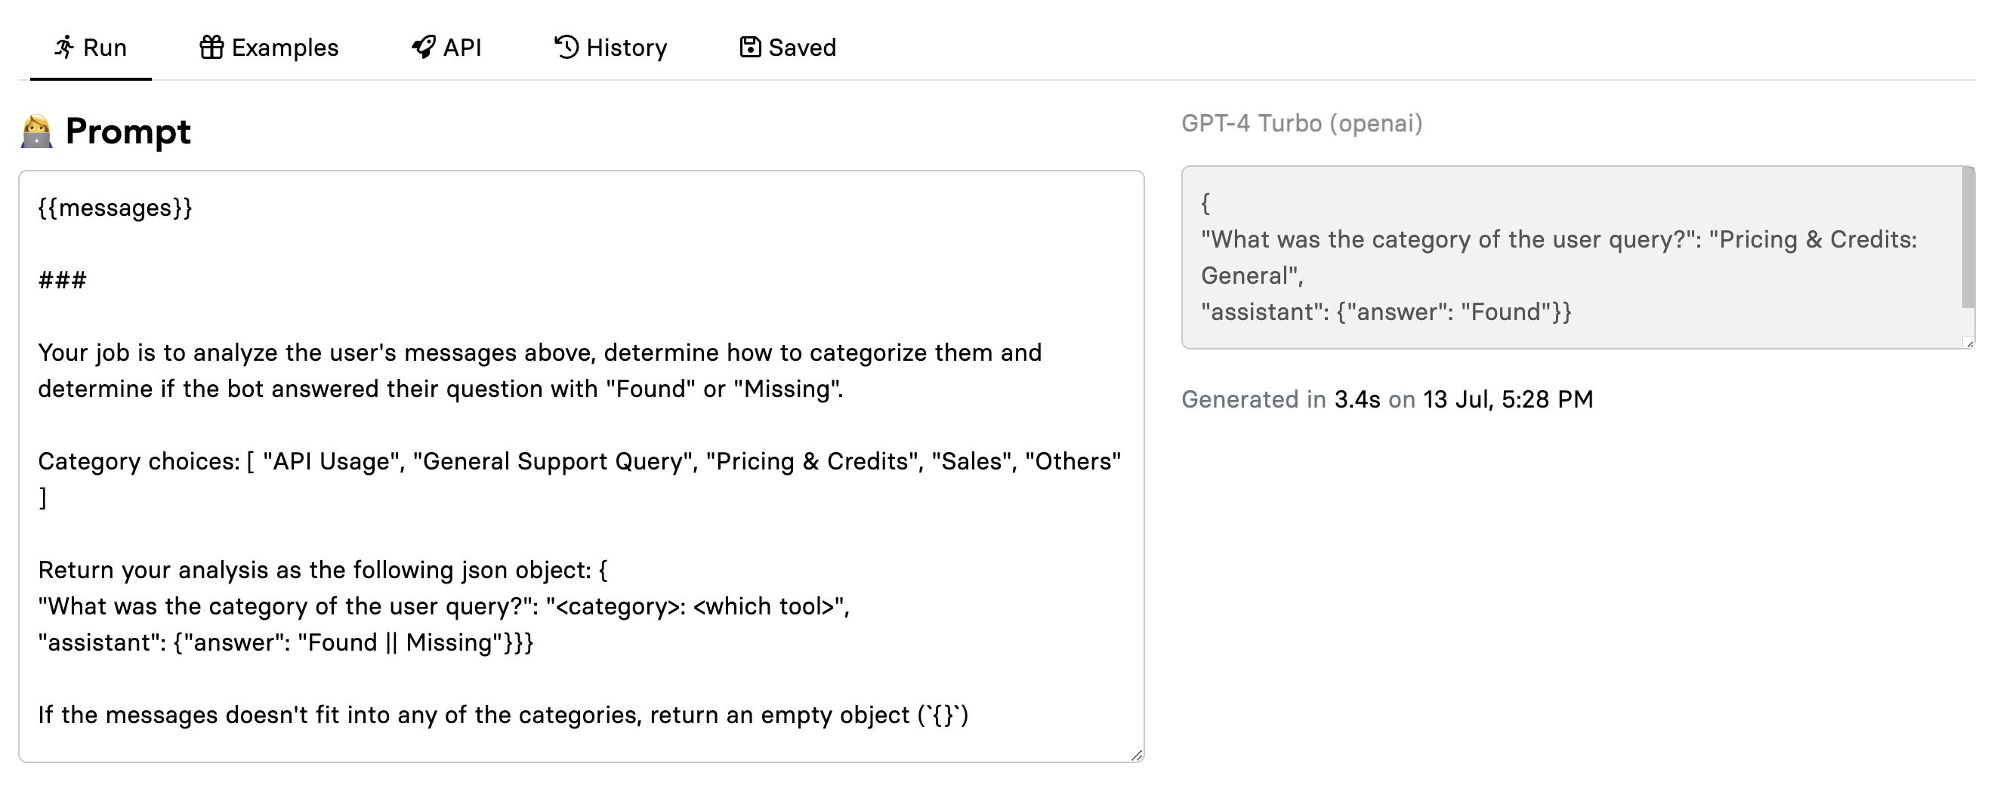This screenshot has height=785, width=1991.
Task: Click the Run tab label
Action: pyautogui.click(x=104, y=48)
